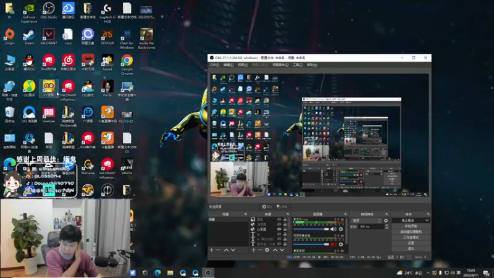Open the 渐变 transition combo box
The width and height of the screenshot is (494, 278).
[366, 221]
